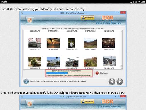Viewport: 146px width, 110px height.
Task: Tap the Wi-Fi status bar icon
Action: click(x=139, y=2)
